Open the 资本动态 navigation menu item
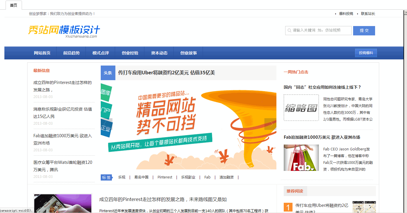Screen dimensions: 407x213 click(x=159, y=53)
